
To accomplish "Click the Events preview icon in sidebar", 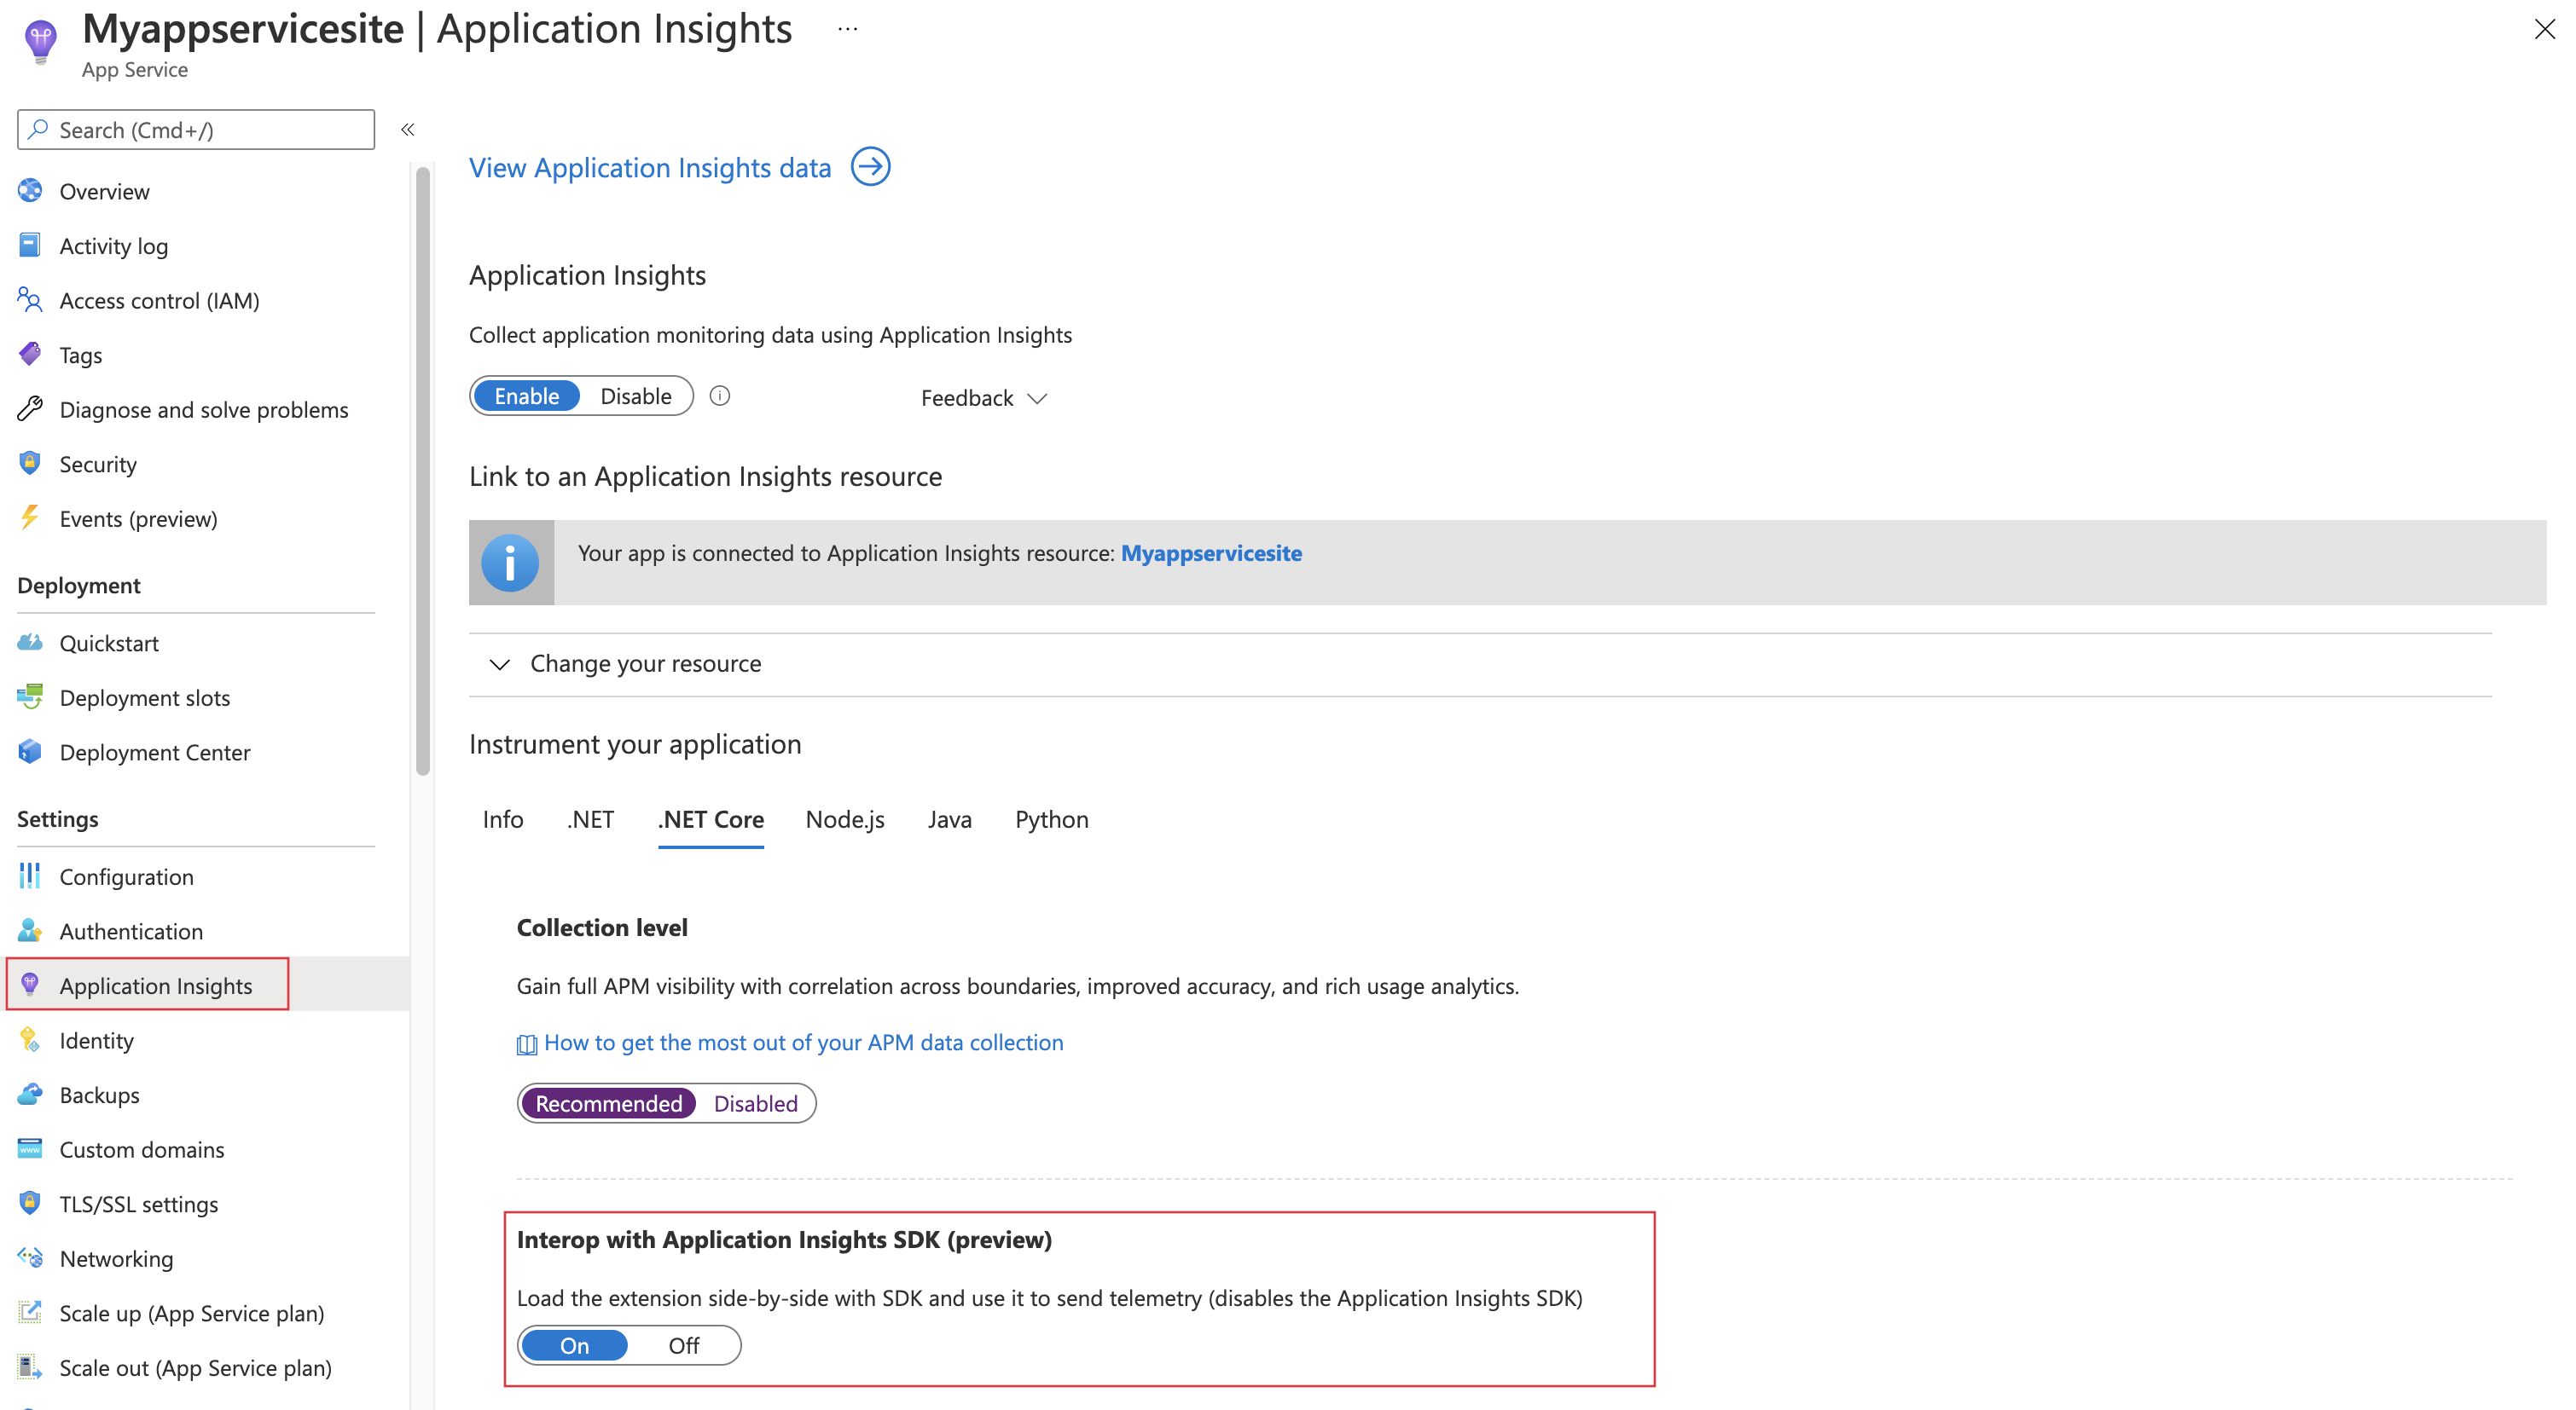I will (32, 517).
